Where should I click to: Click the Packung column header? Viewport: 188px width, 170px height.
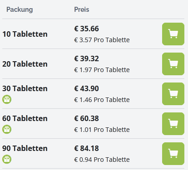click(x=20, y=10)
